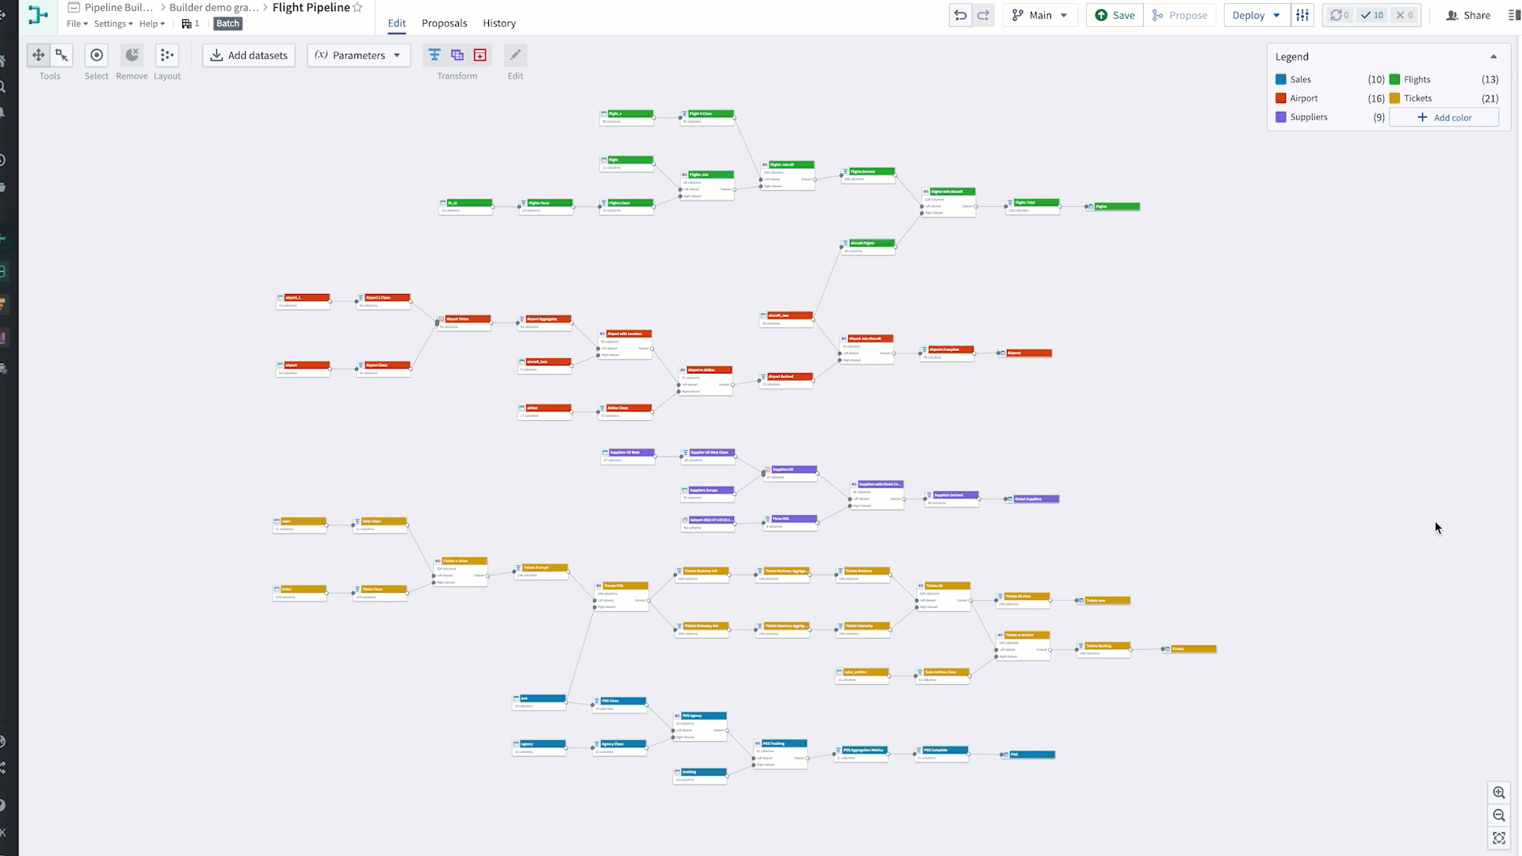The height and width of the screenshot is (856, 1522).
Task: Click the Layout tool in toolbar
Action: 167,55
